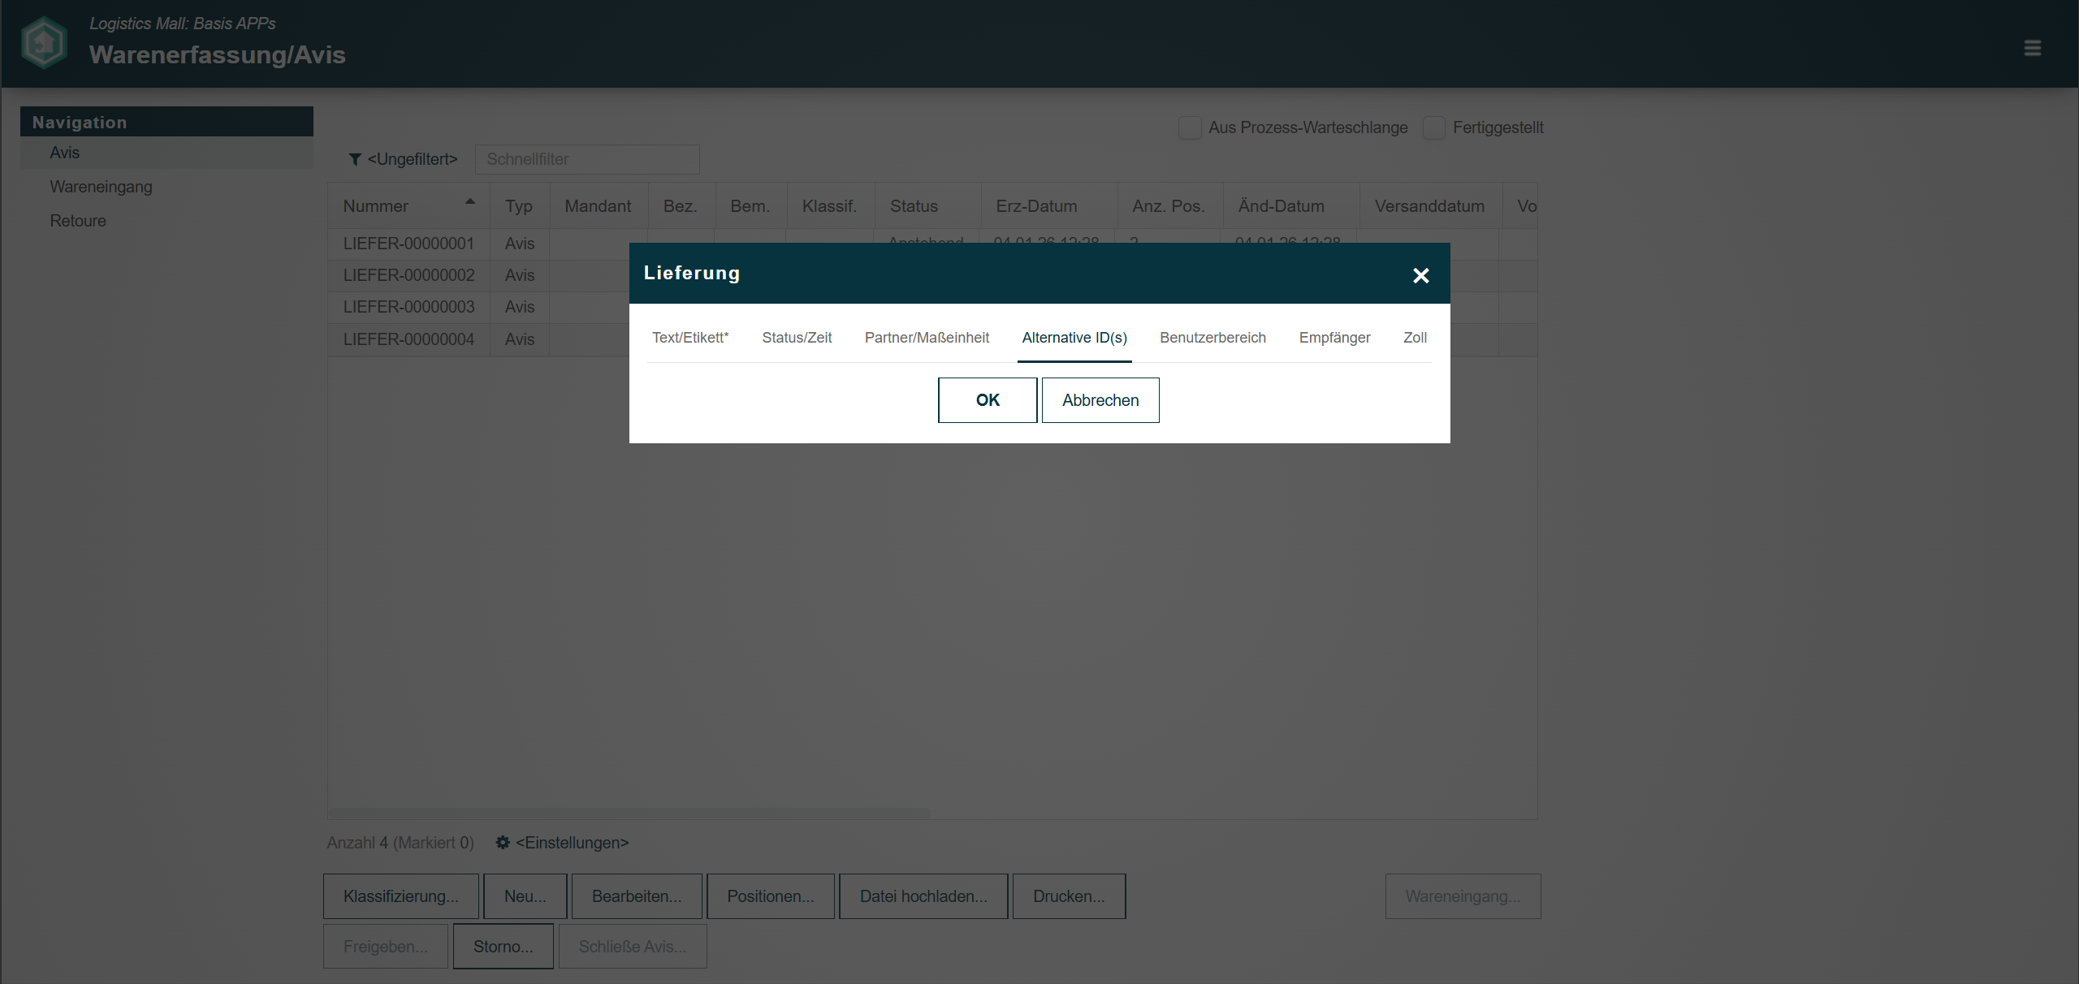The image size is (2079, 984).
Task: Sort by the Typ column header
Action: pos(519,206)
